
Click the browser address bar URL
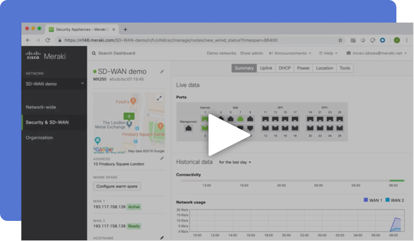(x=171, y=40)
